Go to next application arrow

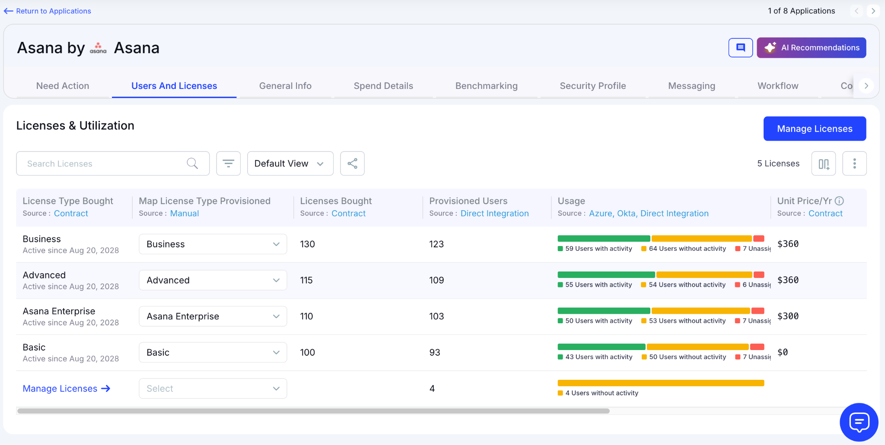(x=873, y=11)
